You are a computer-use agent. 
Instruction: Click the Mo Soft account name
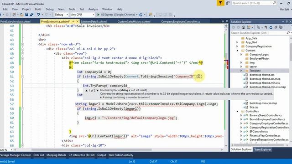(284, 9)
